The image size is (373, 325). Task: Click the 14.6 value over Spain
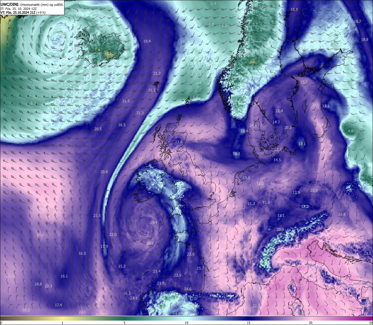point(177,314)
